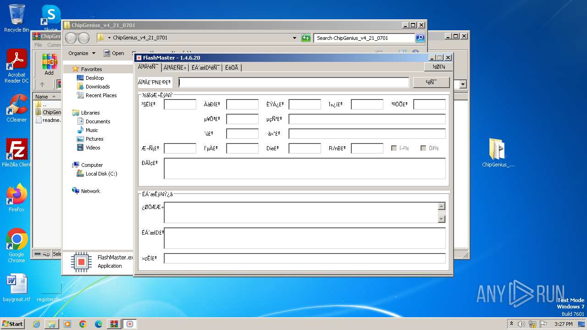Click the WinRAR Add toolbar icon
The image size is (587, 330).
tap(49, 64)
